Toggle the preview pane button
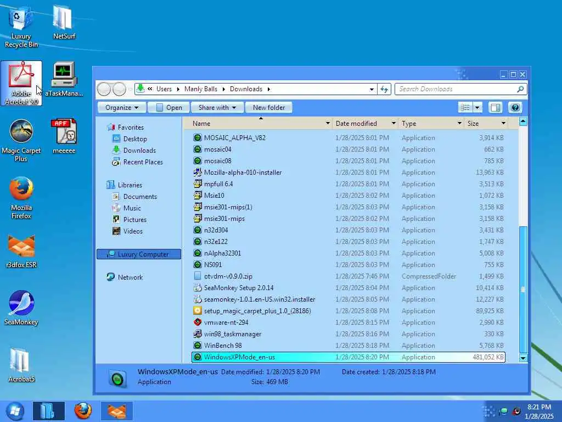 pos(496,107)
